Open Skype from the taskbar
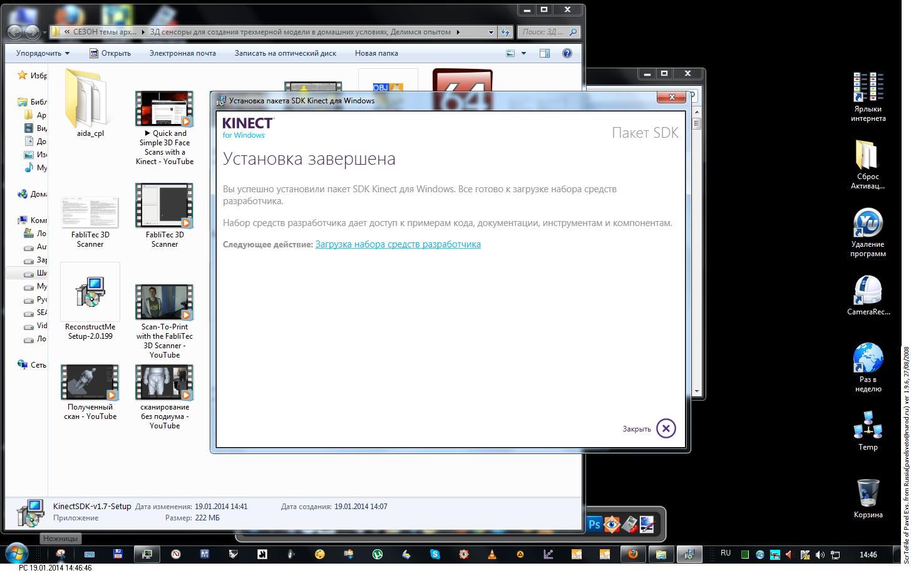The image size is (911, 573). pyautogui.click(x=435, y=554)
